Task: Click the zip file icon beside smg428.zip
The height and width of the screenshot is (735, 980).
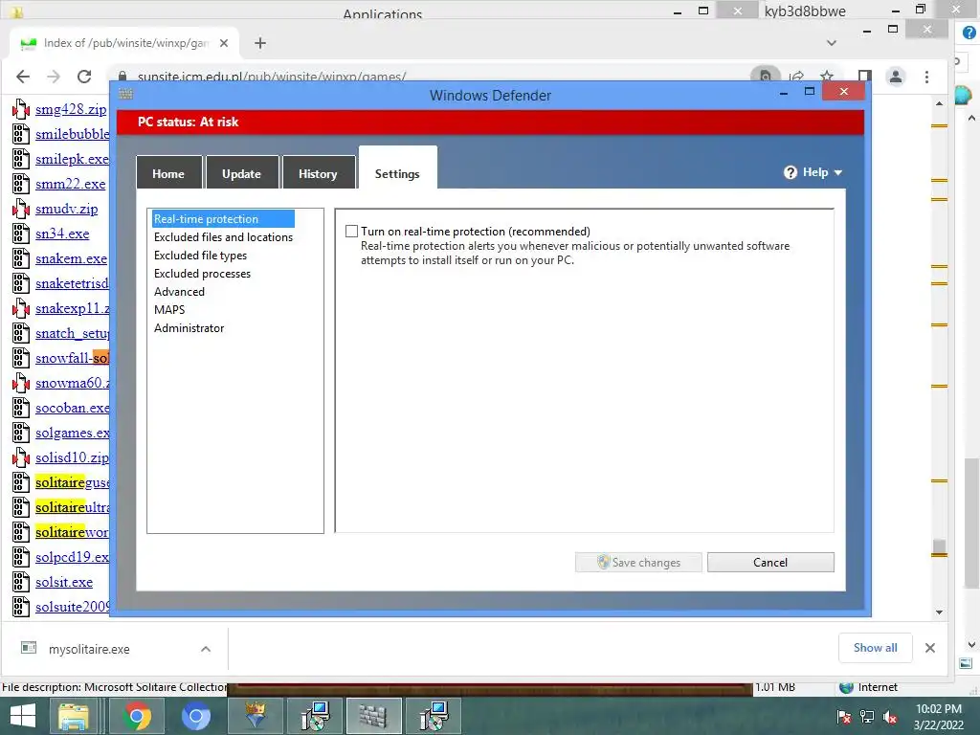Action: pyautogui.click(x=21, y=109)
